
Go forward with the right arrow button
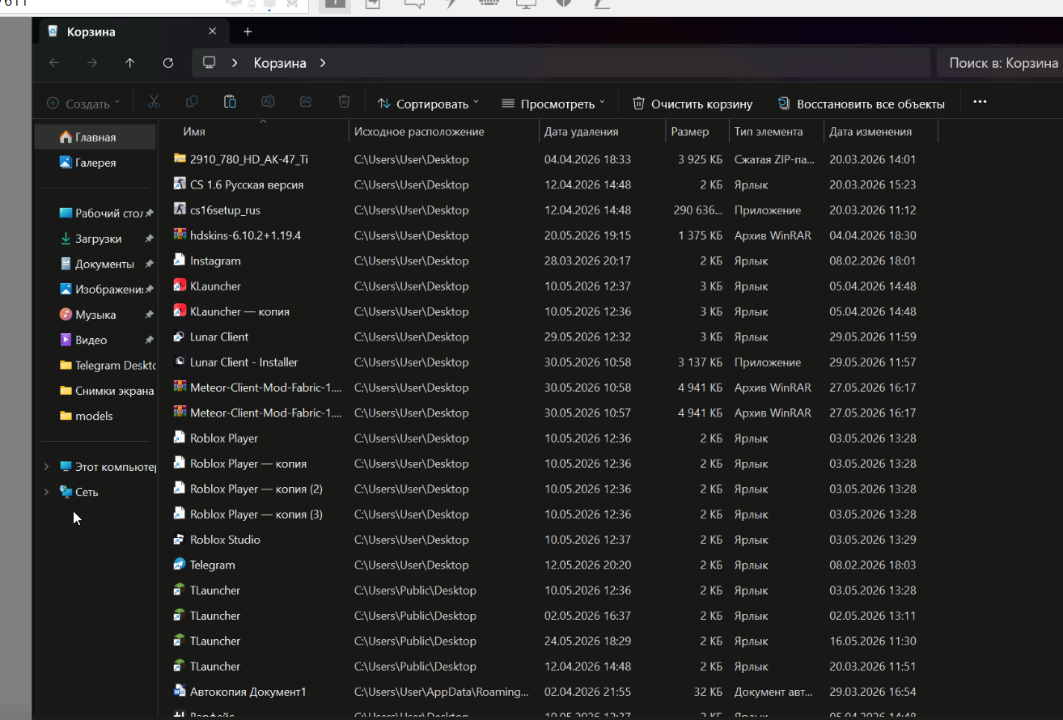[92, 63]
